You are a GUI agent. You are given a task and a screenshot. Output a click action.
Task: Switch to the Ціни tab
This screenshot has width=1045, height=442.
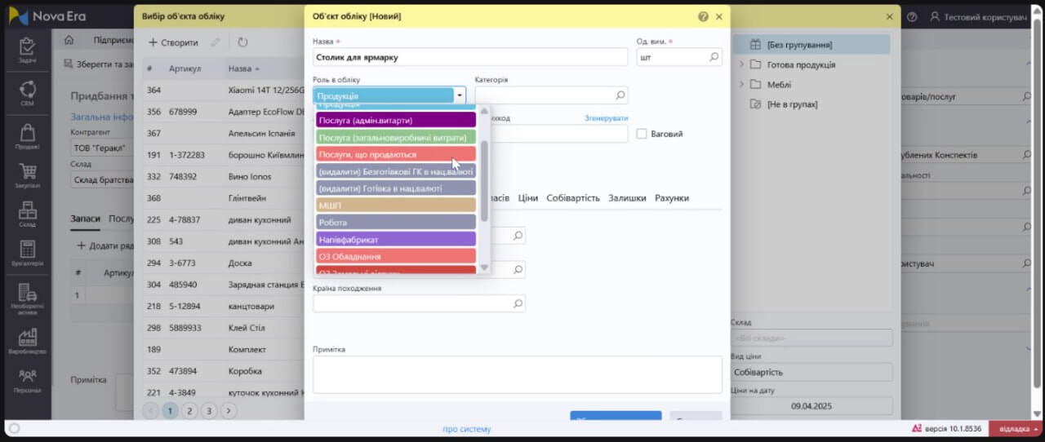[x=527, y=198]
